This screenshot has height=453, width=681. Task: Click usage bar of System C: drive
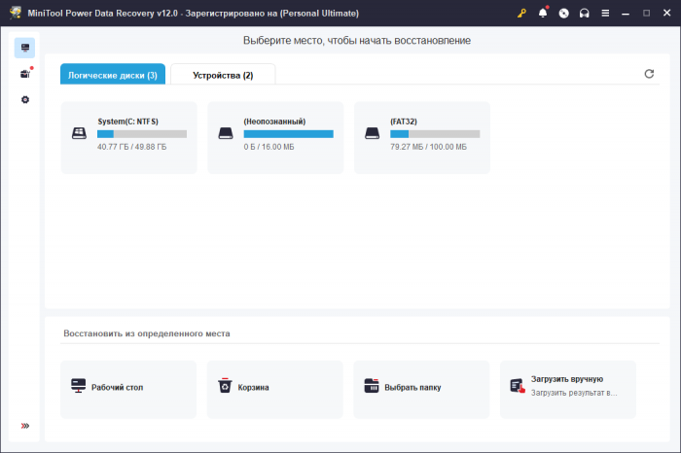142,134
